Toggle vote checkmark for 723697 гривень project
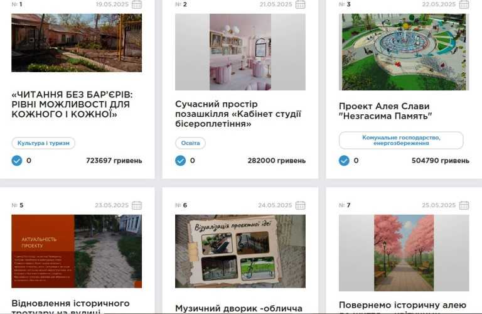 [17, 161]
